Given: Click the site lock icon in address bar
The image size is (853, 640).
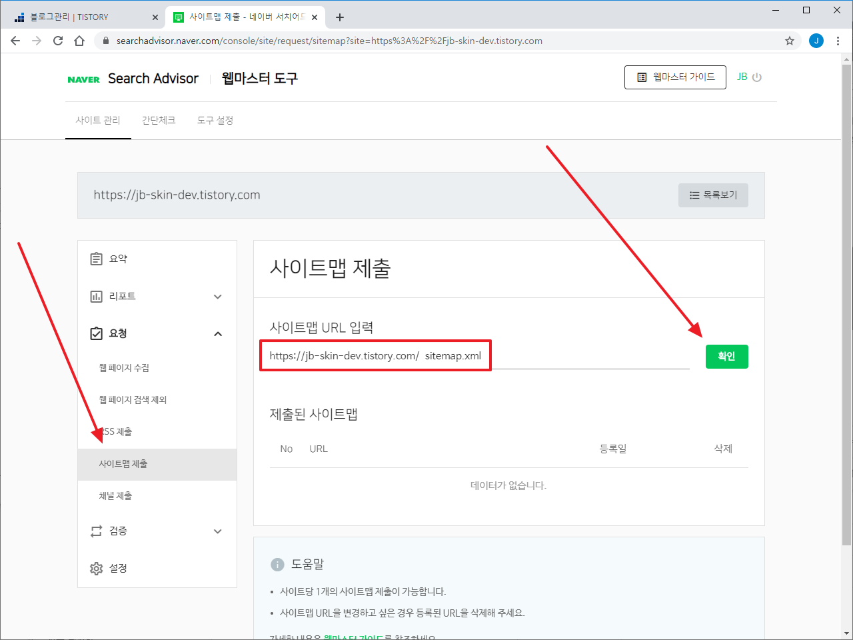Looking at the screenshot, I should coord(105,41).
